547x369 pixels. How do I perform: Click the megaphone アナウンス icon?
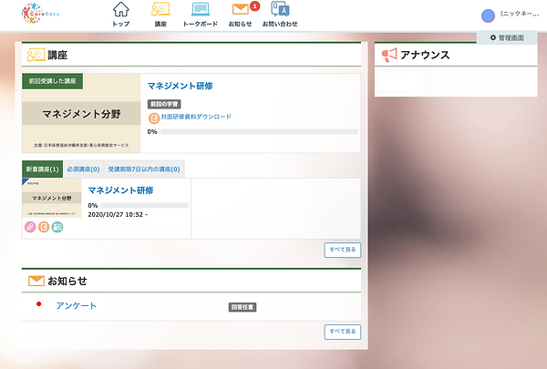pos(389,55)
